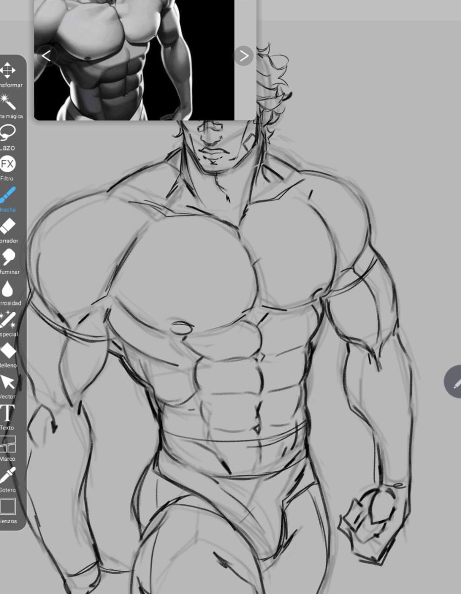Show previous reference image with left arrow
Screen dimensions: 461x594
46,56
